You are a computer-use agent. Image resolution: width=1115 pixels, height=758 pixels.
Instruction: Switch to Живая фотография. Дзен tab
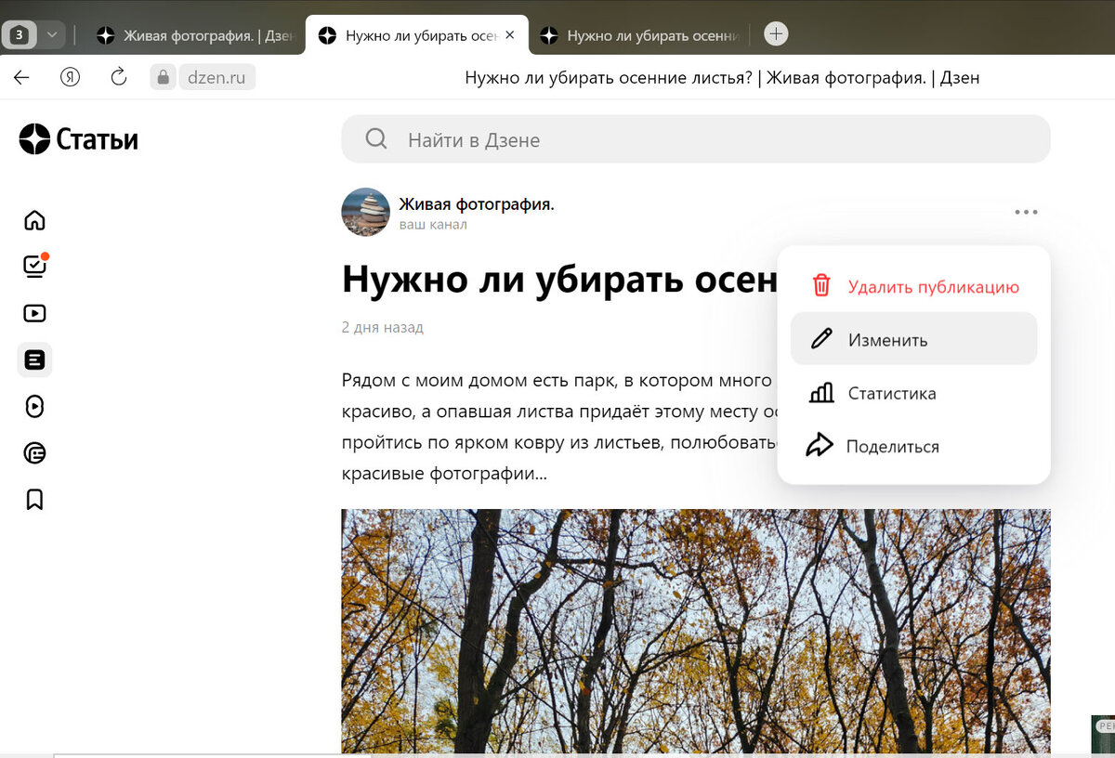[196, 35]
